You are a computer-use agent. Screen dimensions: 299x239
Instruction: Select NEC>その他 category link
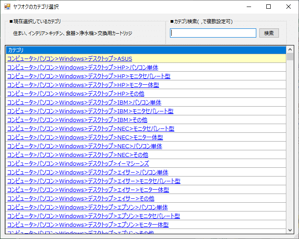[x=78, y=155]
